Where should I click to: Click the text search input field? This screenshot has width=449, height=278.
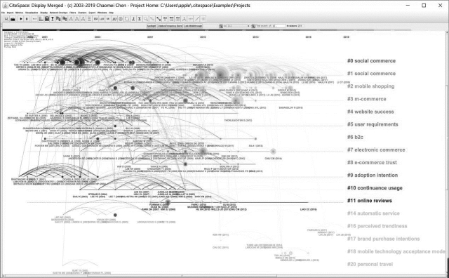(x=271, y=26)
